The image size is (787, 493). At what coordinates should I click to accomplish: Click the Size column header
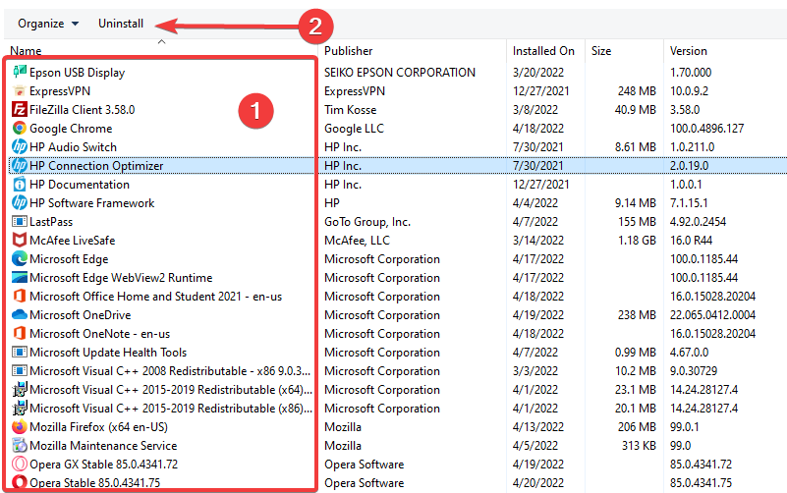click(x=603, y=50)
